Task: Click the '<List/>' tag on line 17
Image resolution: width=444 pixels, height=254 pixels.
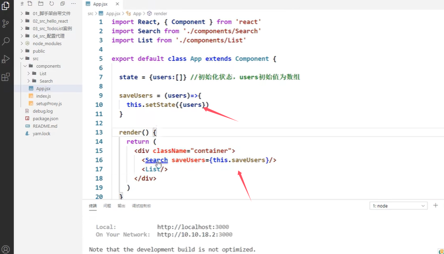Action: click(x=155, y=169)
